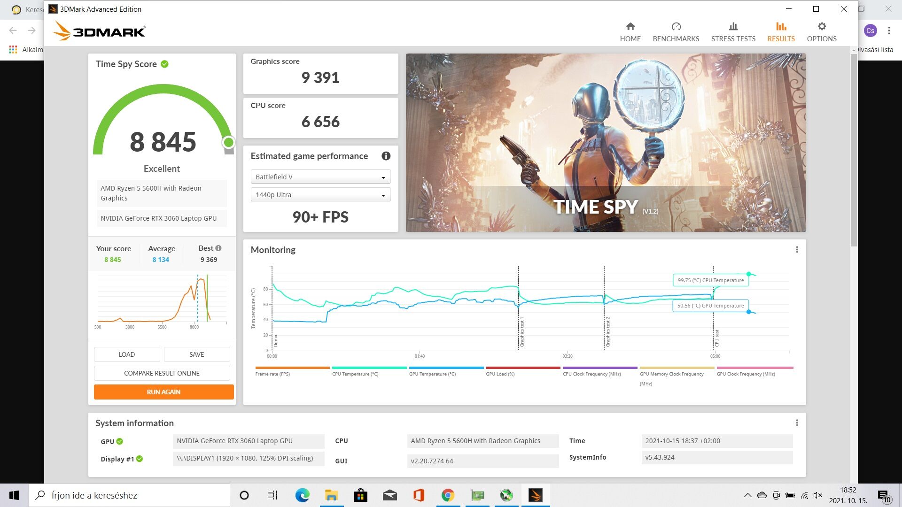
Task: Open the Windows Start menu
Action: (14, 495)
